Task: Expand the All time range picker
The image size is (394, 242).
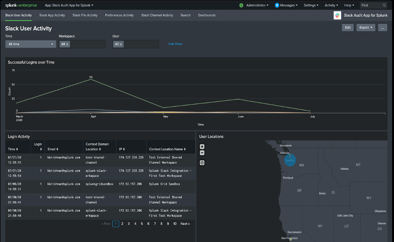Action: [x=31, y=44]
